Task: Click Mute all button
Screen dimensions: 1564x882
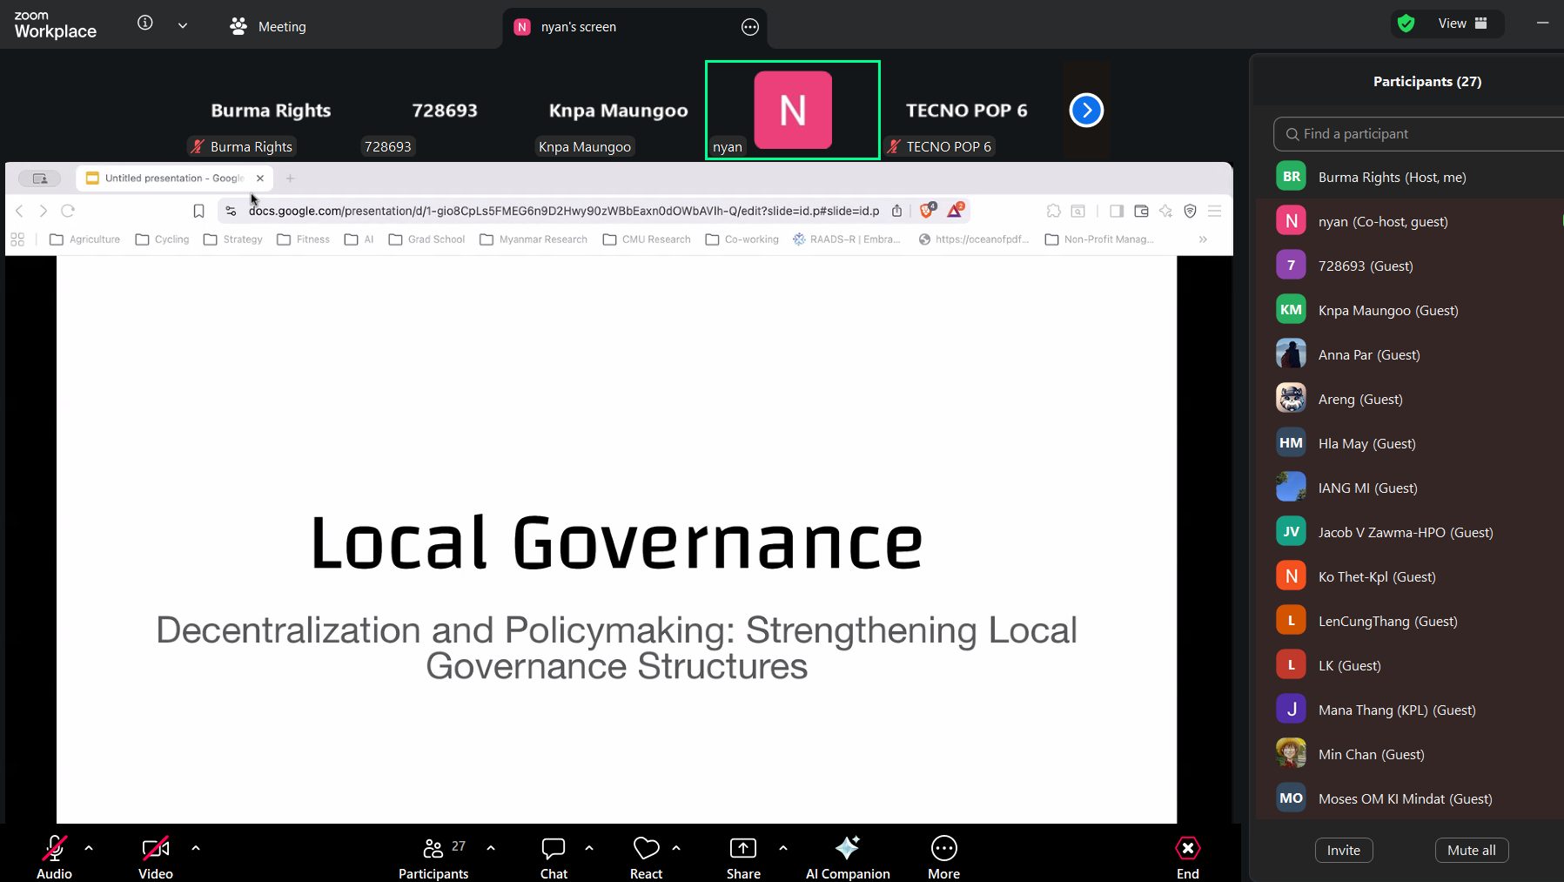Action: (1472, 851)
